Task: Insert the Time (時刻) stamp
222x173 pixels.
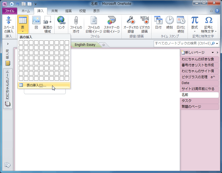Action: [x=170, y=22]
